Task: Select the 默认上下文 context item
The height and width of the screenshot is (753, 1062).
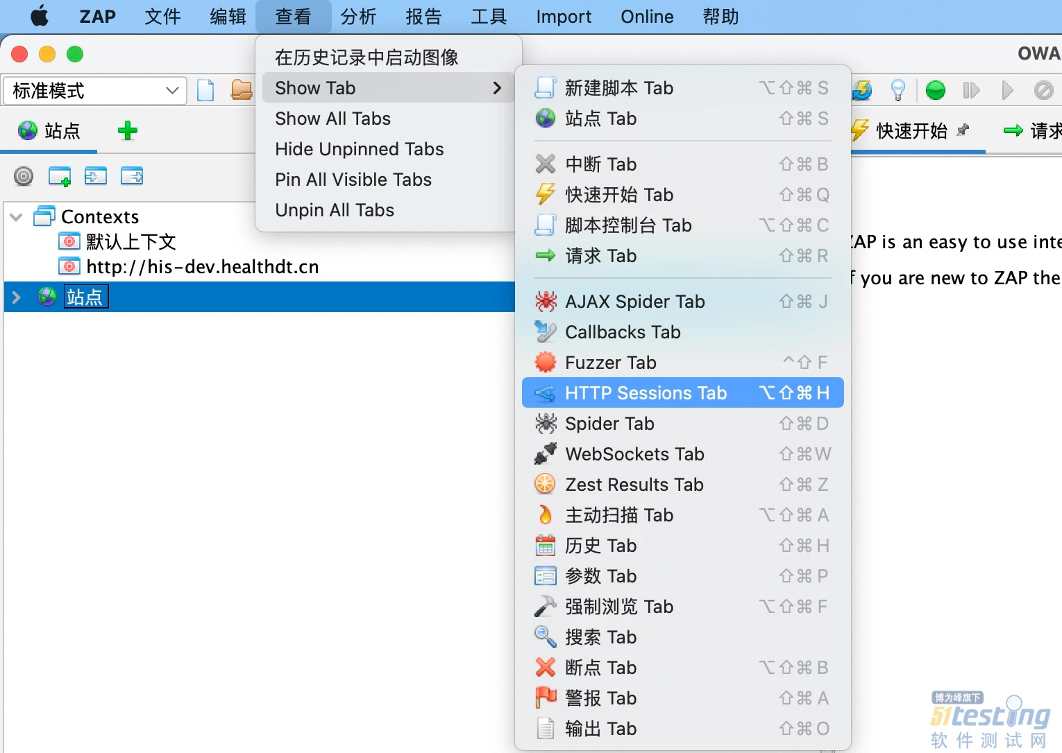Action: coord(130,242)
